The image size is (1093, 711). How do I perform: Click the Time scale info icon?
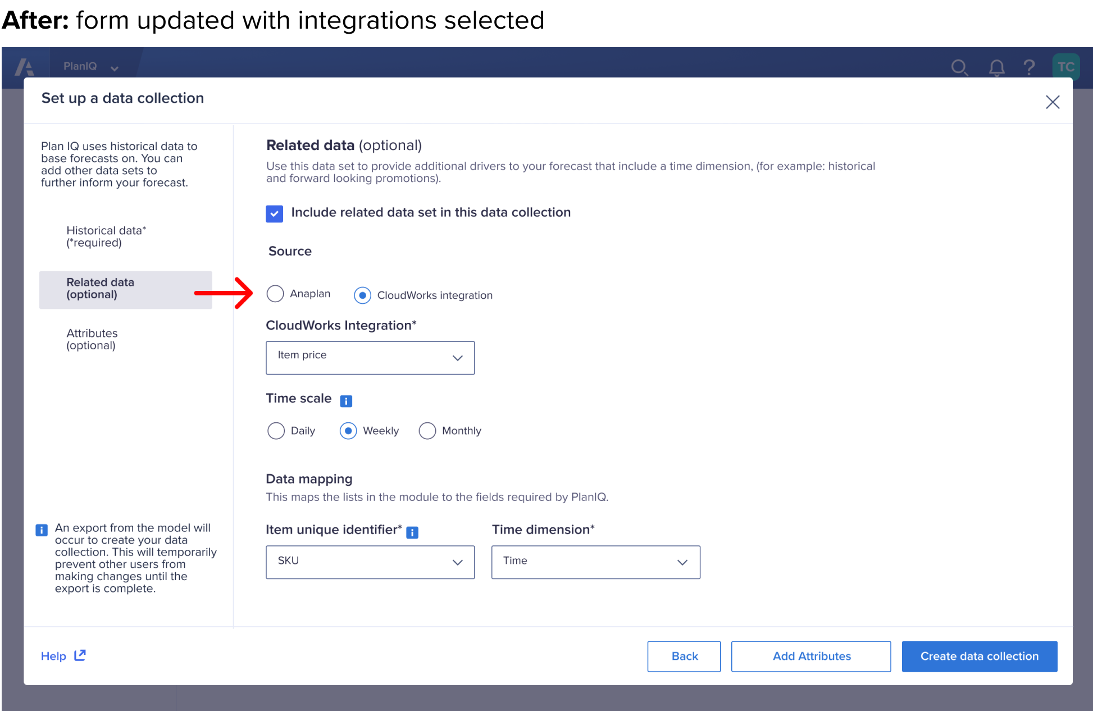point(346,401)
